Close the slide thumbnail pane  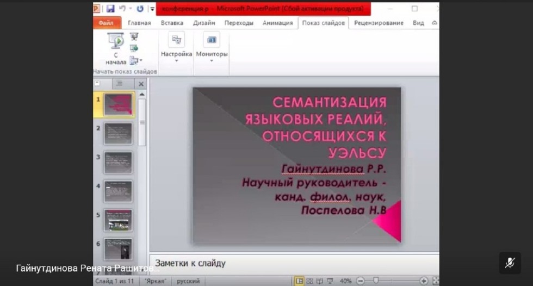click(x=141, y=84)
